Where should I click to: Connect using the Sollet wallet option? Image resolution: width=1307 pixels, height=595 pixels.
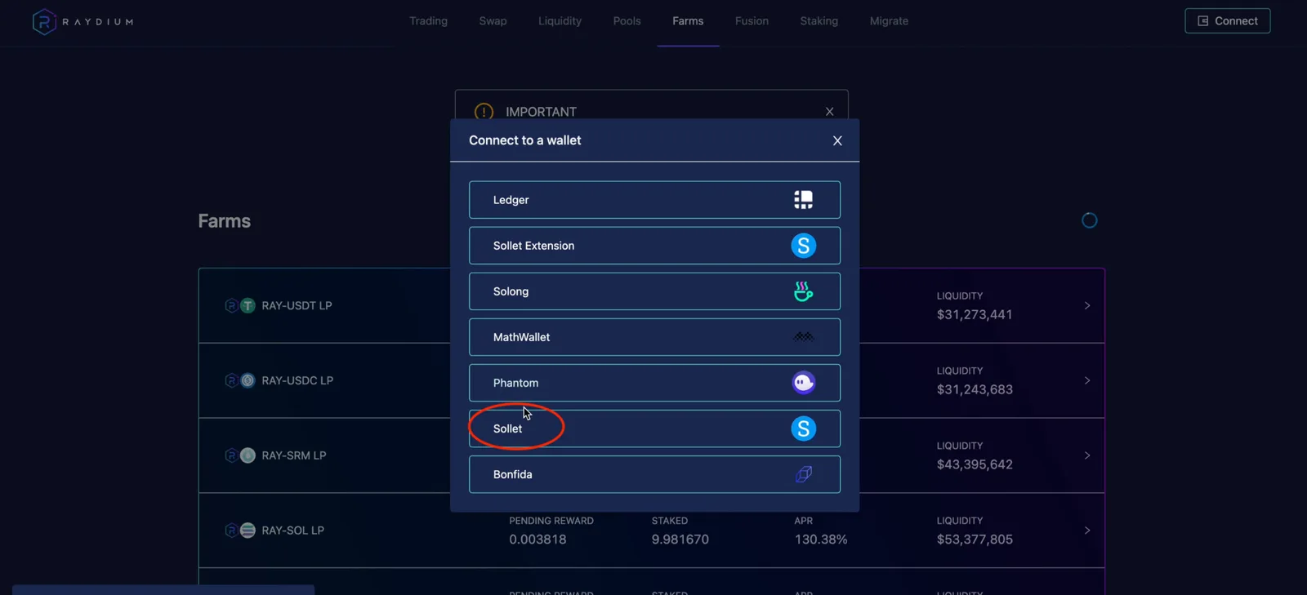point(654,428)
